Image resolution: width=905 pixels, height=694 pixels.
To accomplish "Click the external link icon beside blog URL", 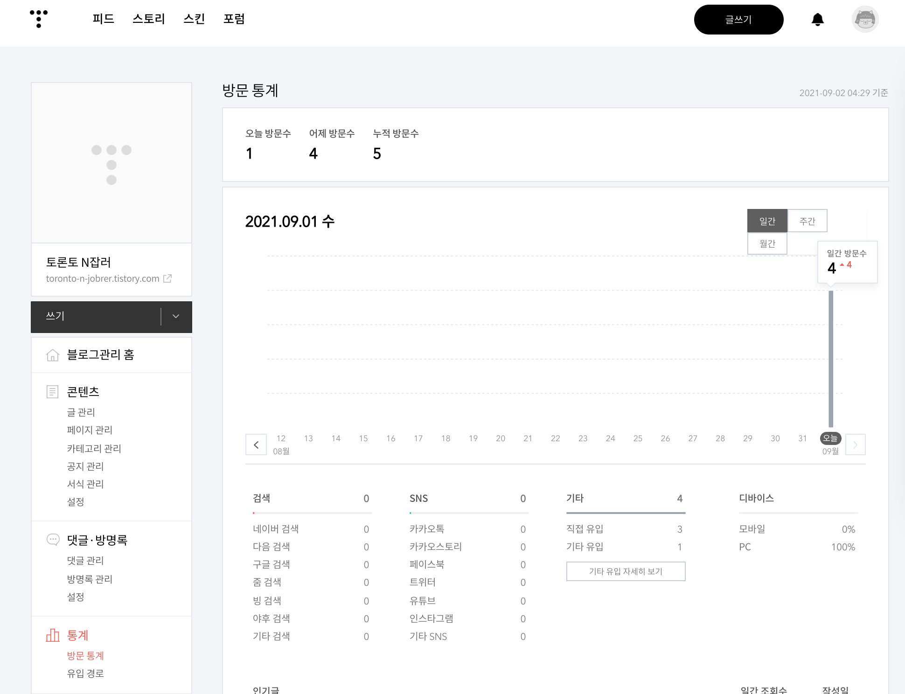I will 167,278.
